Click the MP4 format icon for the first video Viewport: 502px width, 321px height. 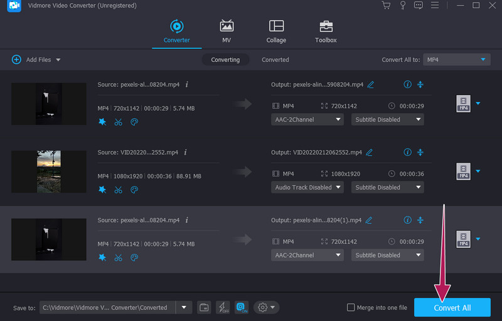pos(463,104)
